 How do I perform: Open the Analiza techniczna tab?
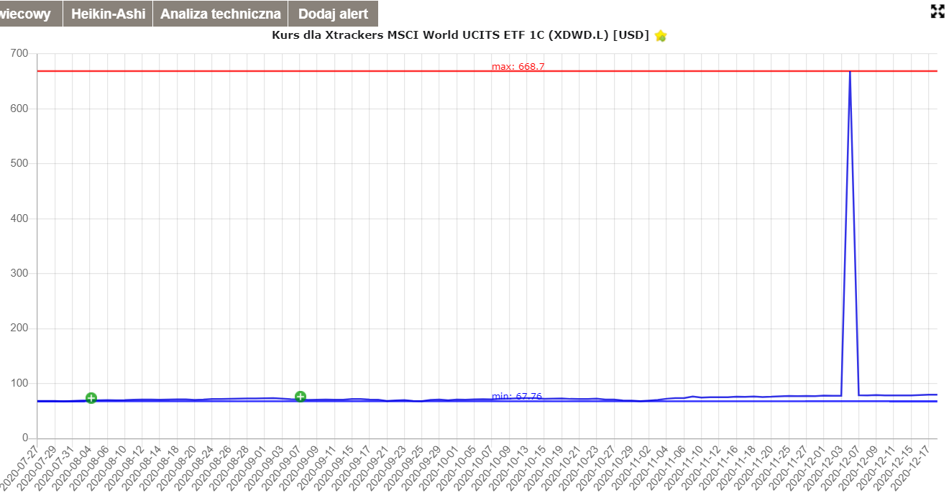click(x=220, y=14)
